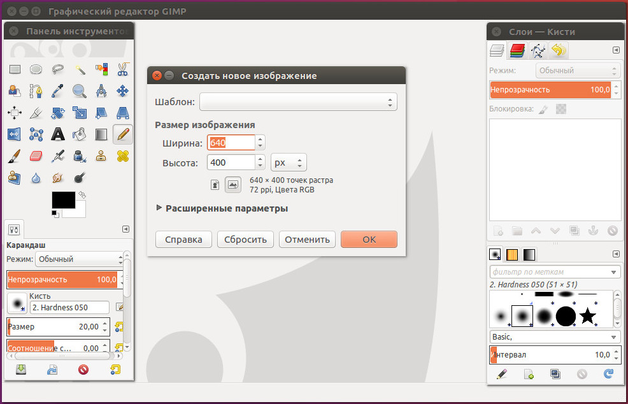628x404 pixels.
Task: Swap foreground and background colors
Action: tap(82, 195)
